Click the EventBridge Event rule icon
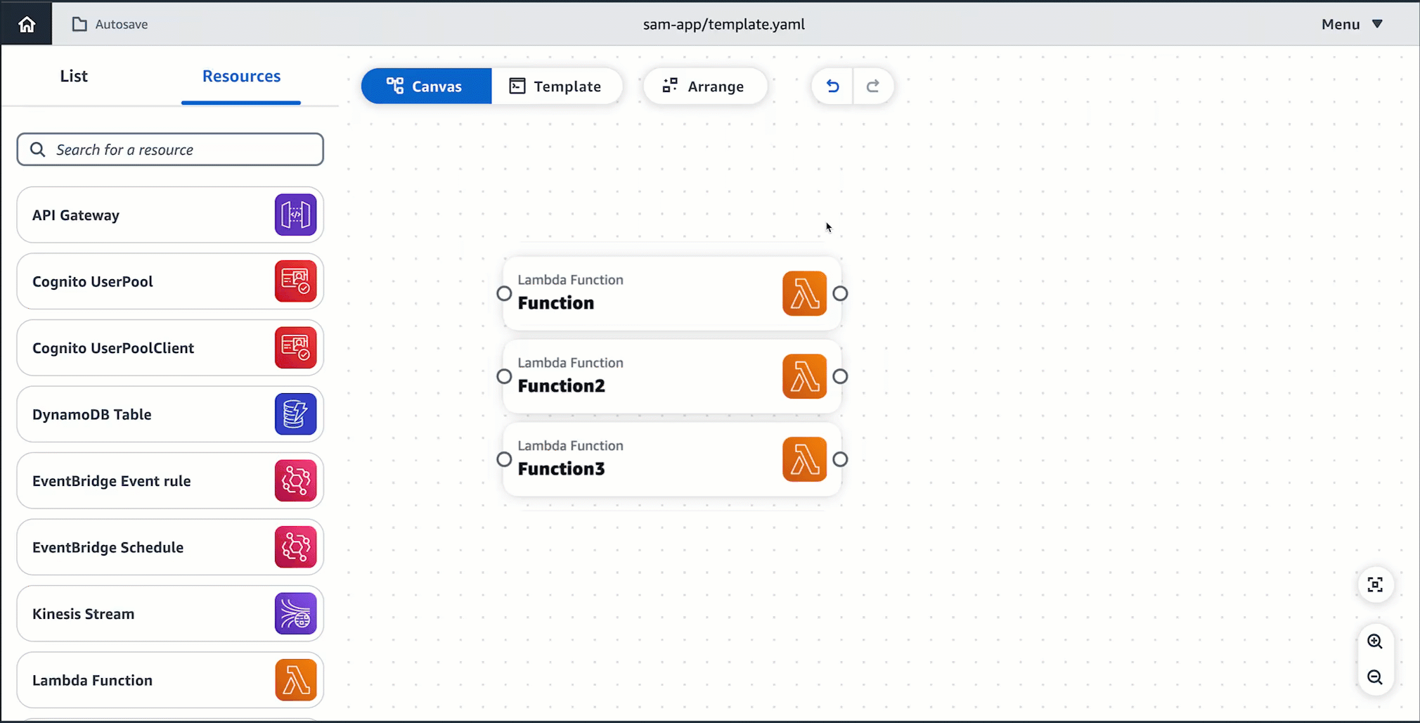The image size is (1420, 723). [x=295, y=480]
